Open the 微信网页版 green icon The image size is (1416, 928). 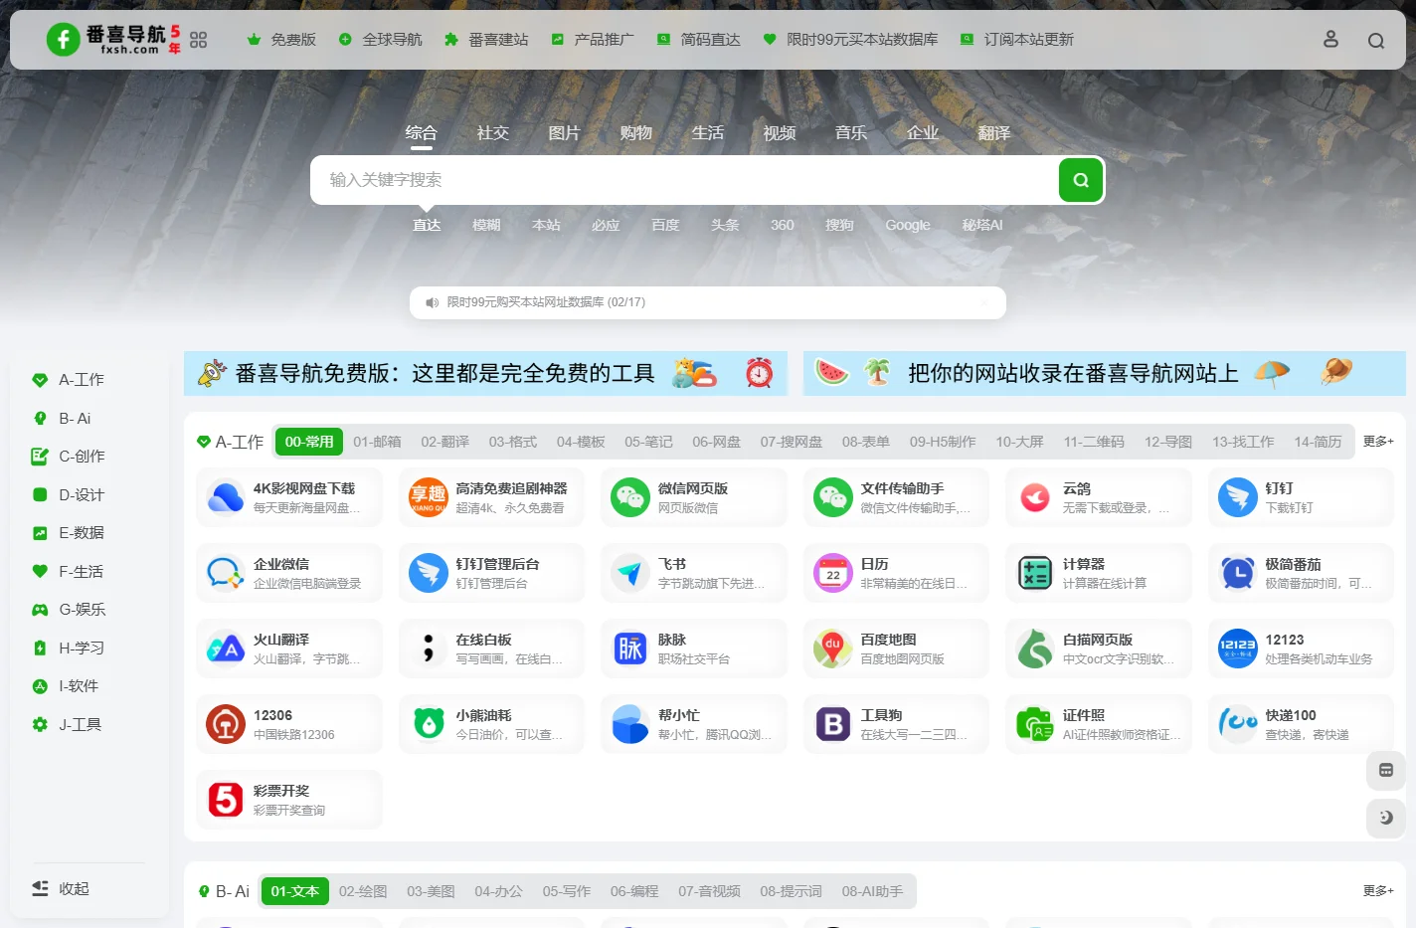pos(630,497)
